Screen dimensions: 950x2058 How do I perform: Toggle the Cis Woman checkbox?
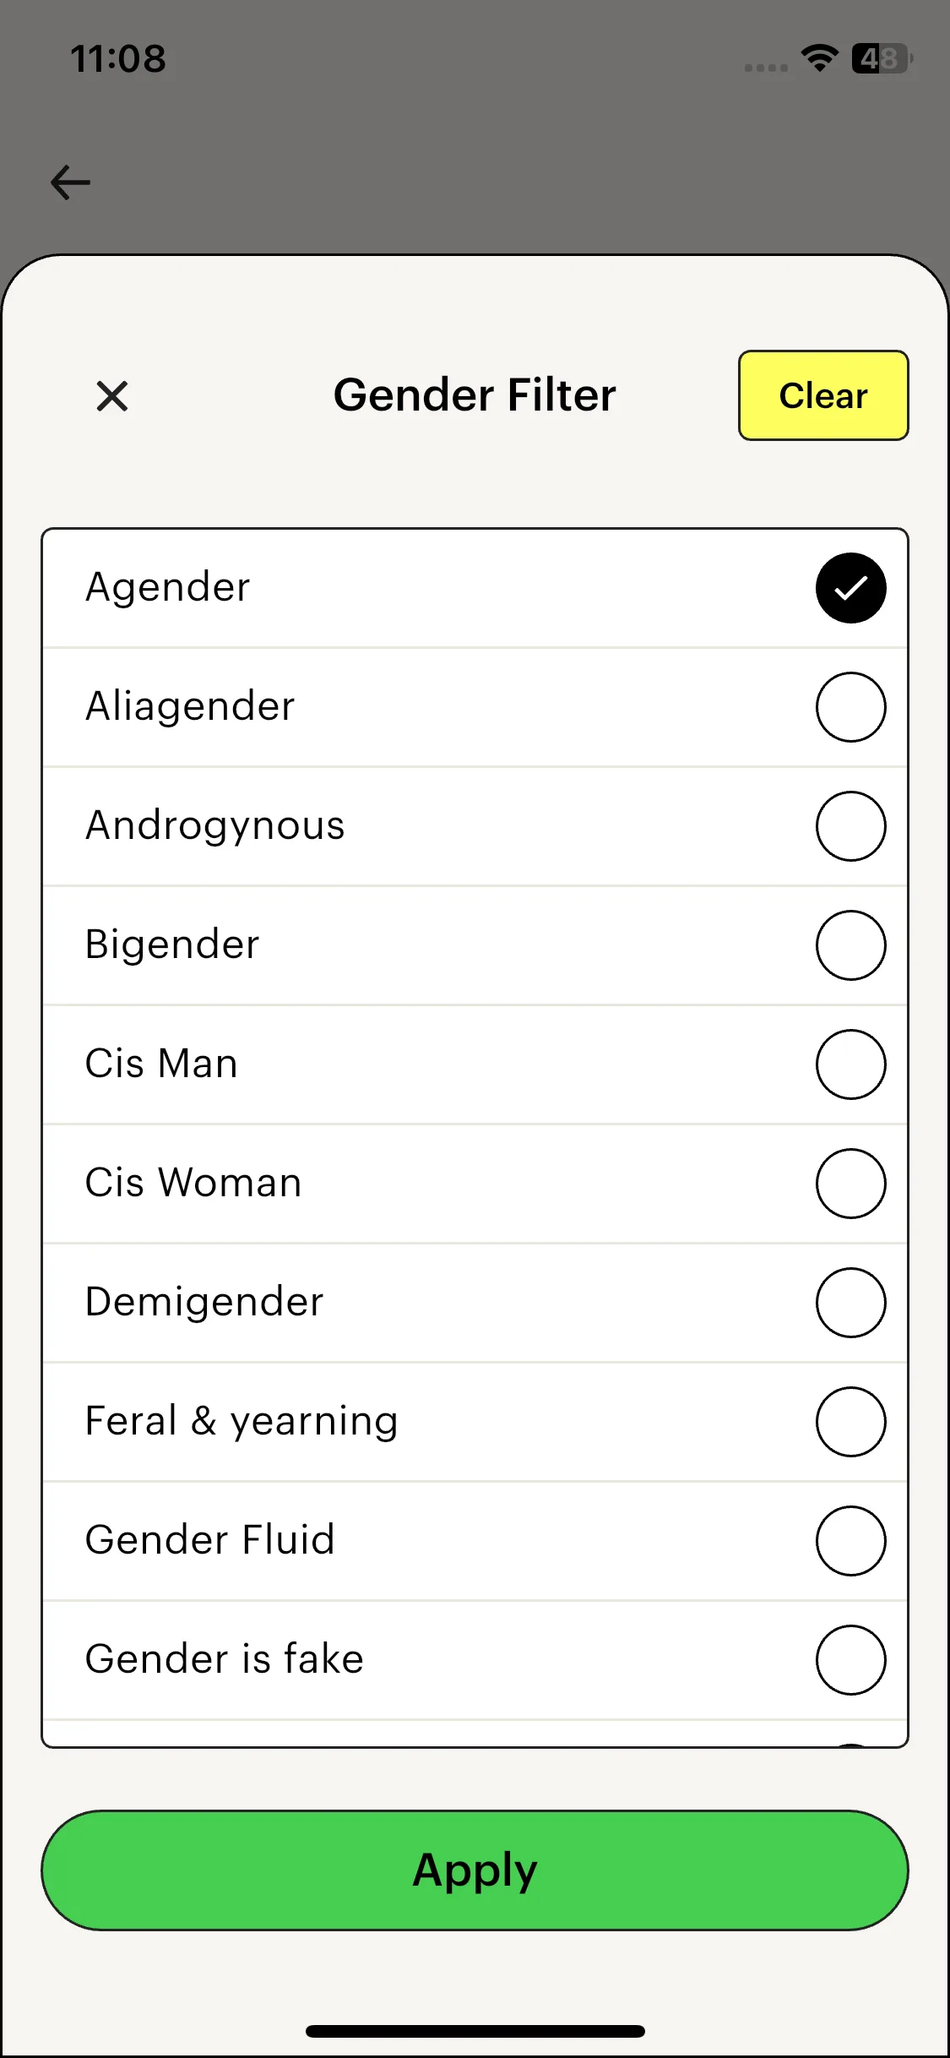(850, 1184)
